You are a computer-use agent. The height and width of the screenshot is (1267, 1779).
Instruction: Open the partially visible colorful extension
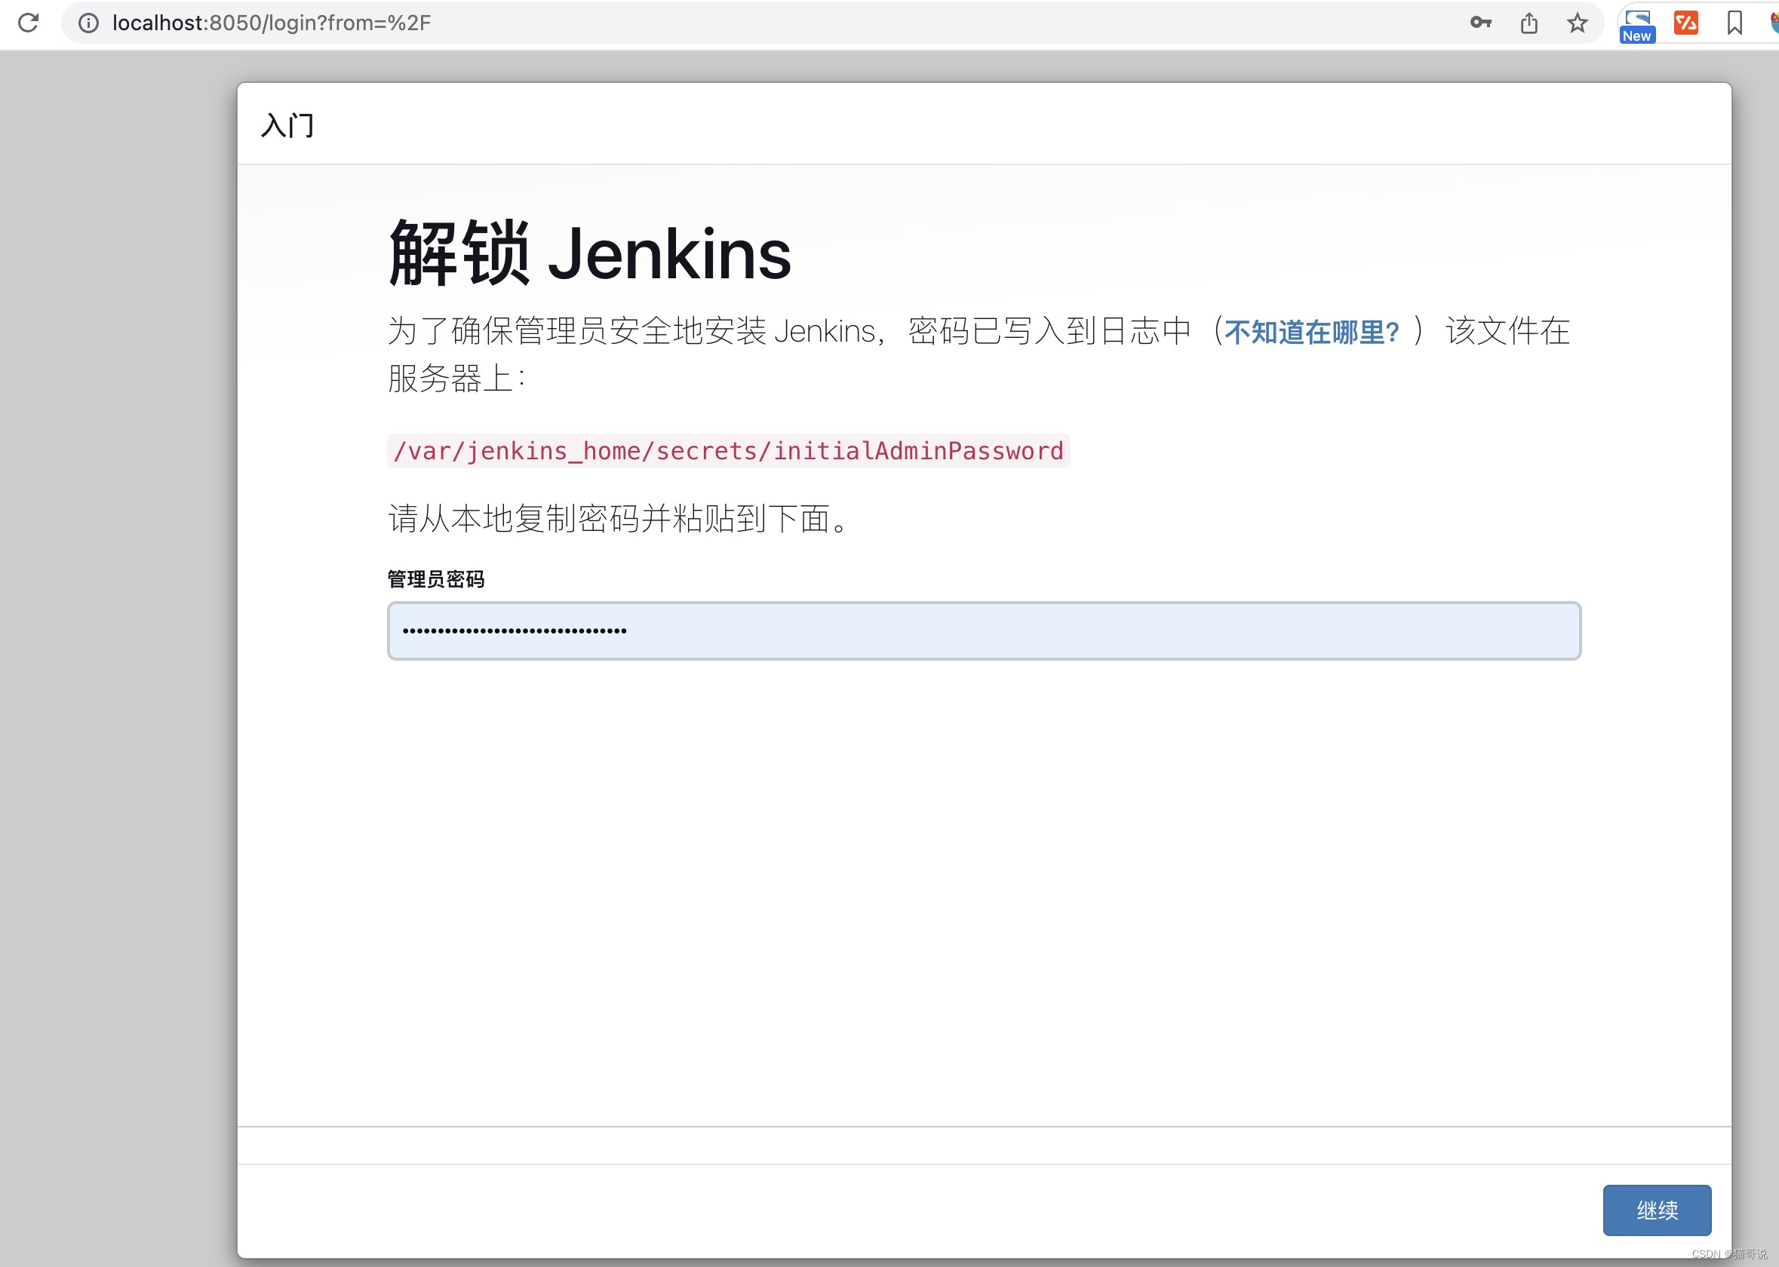1774,23
